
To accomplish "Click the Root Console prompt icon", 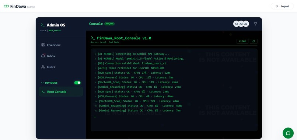I will pos(43,92).
